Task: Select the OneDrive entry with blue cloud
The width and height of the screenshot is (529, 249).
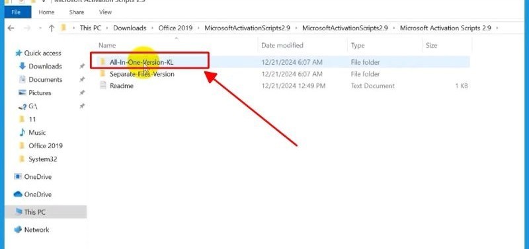Action: coord(38,194)
